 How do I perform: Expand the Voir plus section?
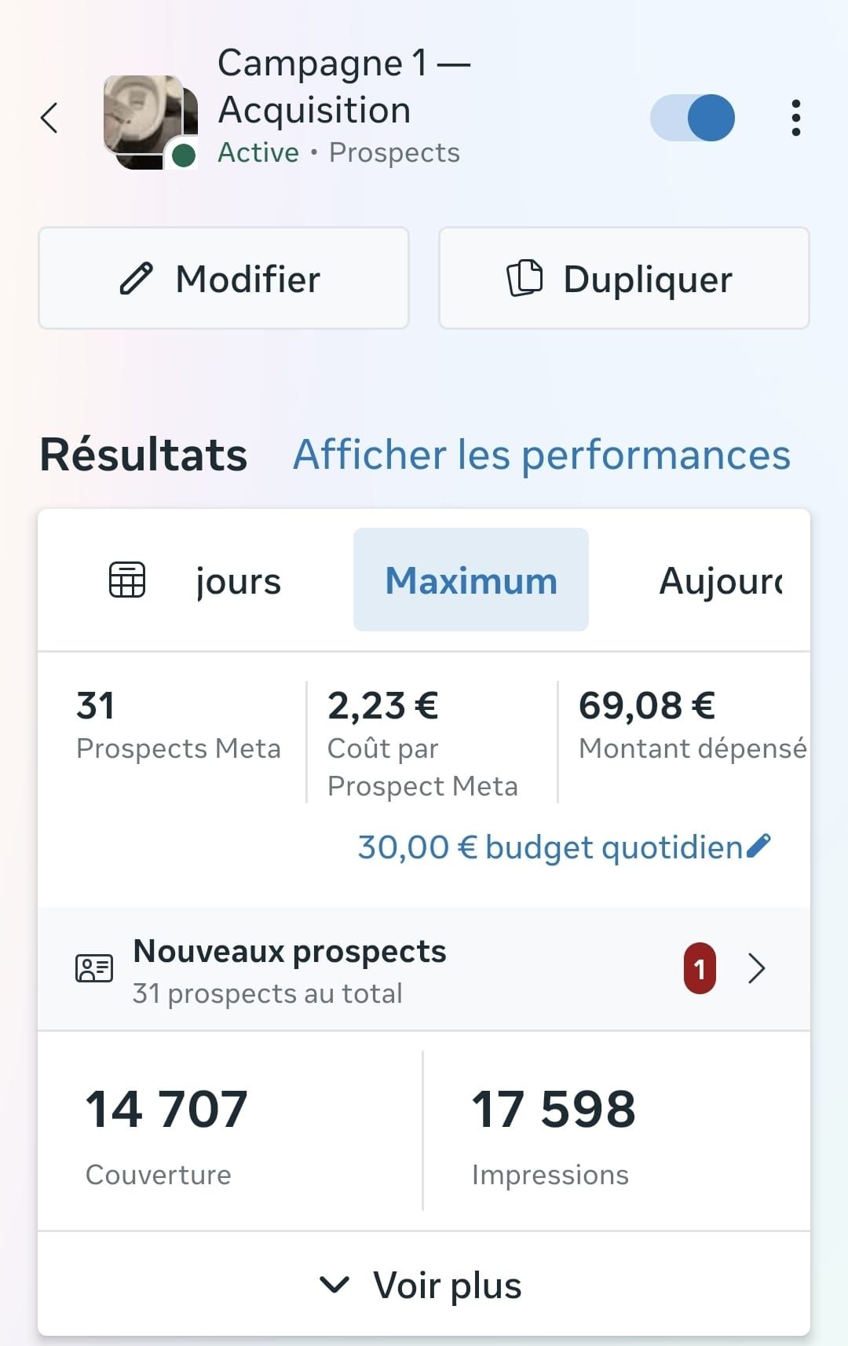(x=424, y=1285)
